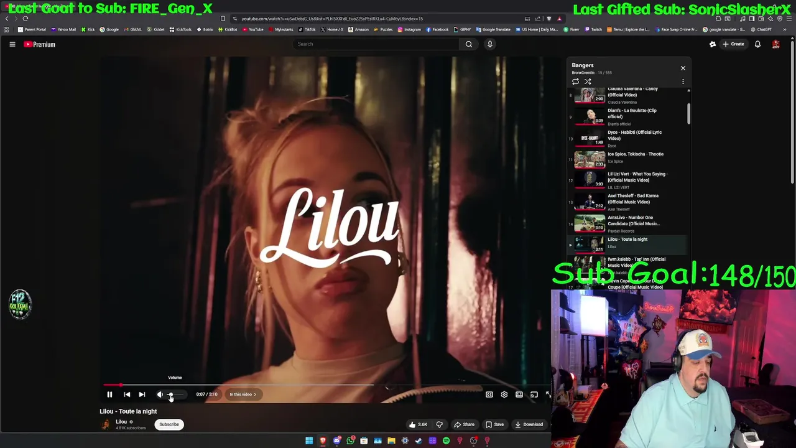
Task: Go back in the browser
Action: pos(7,19)
